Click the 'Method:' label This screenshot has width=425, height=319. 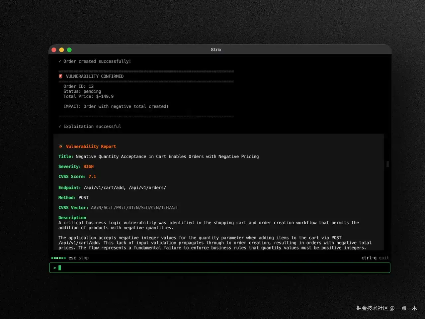coord(67,198)
